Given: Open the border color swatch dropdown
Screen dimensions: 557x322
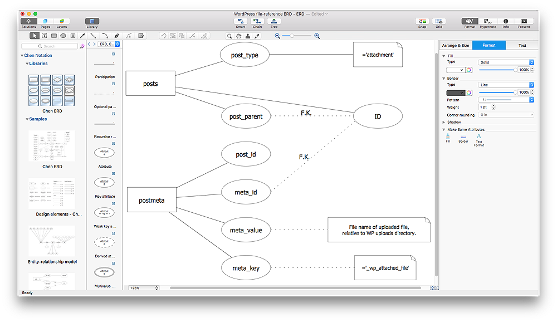Looking at the screenshot, I should point(456,93).
